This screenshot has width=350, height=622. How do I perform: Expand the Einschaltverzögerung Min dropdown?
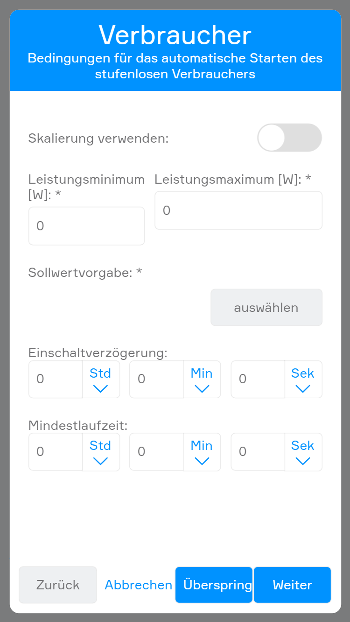click(202, 380)
